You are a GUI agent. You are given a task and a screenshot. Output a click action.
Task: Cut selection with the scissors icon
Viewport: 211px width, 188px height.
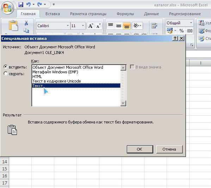(26, 23)
